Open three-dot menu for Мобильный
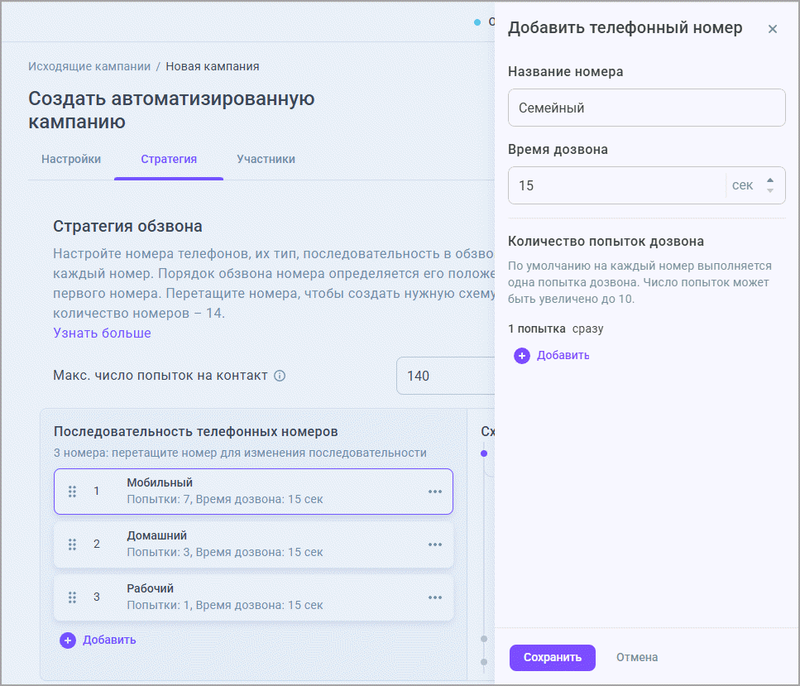Image resolution: width=800 pixels, height=686 pixels. (x=435, y=492)
